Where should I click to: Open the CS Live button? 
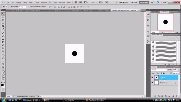pyautogui.click(x=161, y=2)
